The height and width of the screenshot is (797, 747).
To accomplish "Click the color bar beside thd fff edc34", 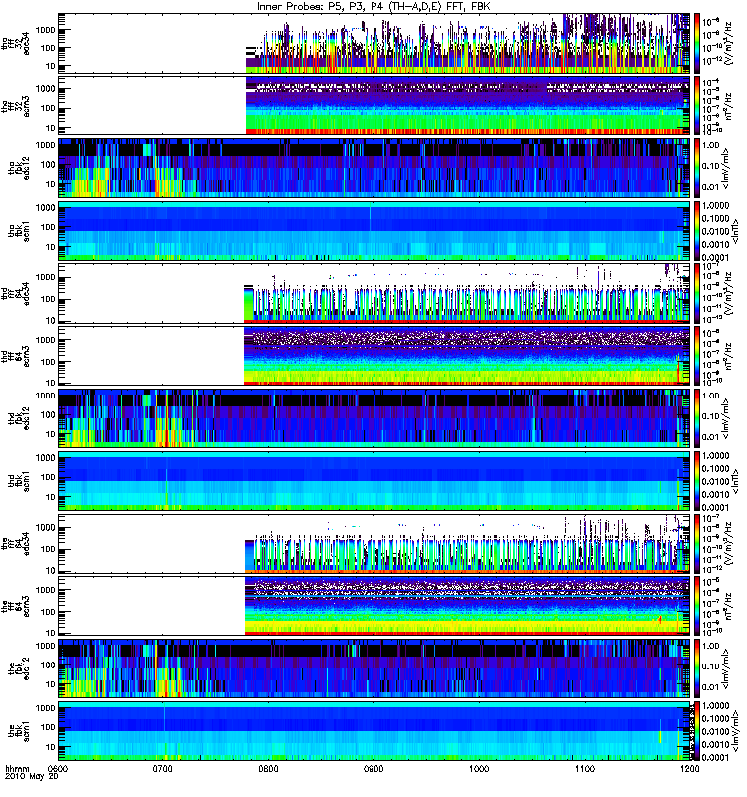I will [x=697, y=293].
